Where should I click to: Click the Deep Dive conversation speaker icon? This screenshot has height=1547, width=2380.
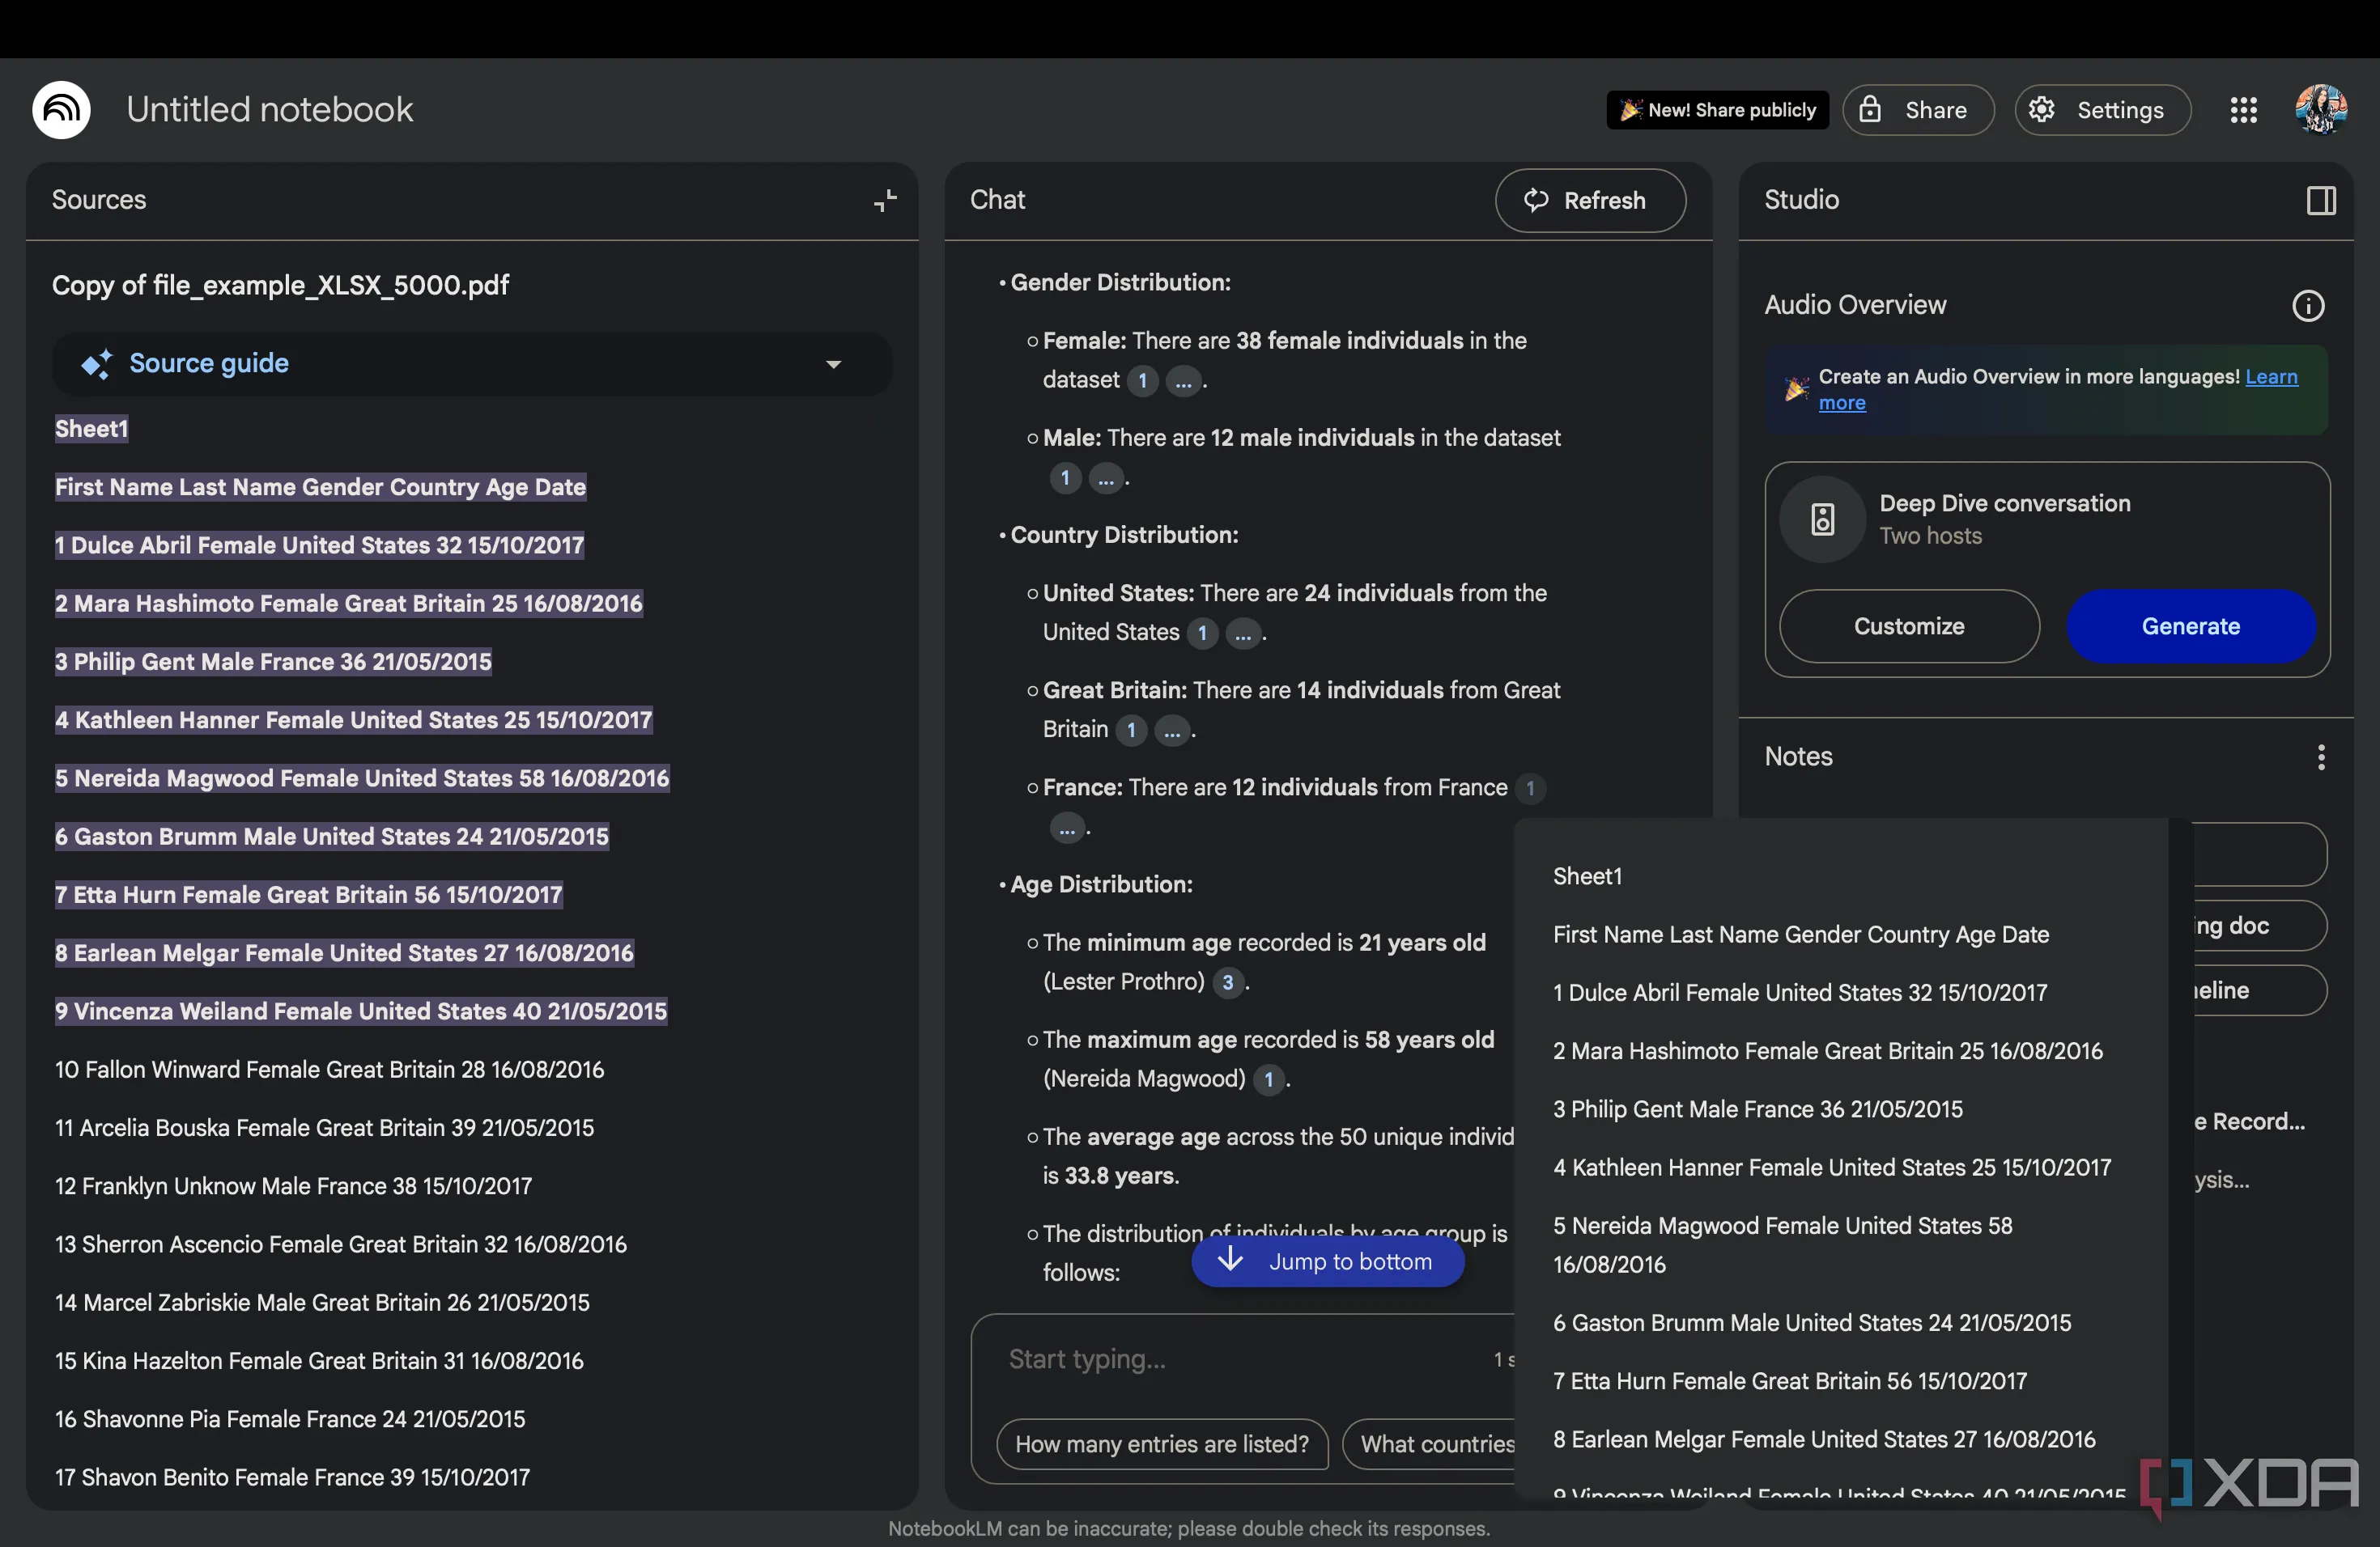[x=1822, y=519]
